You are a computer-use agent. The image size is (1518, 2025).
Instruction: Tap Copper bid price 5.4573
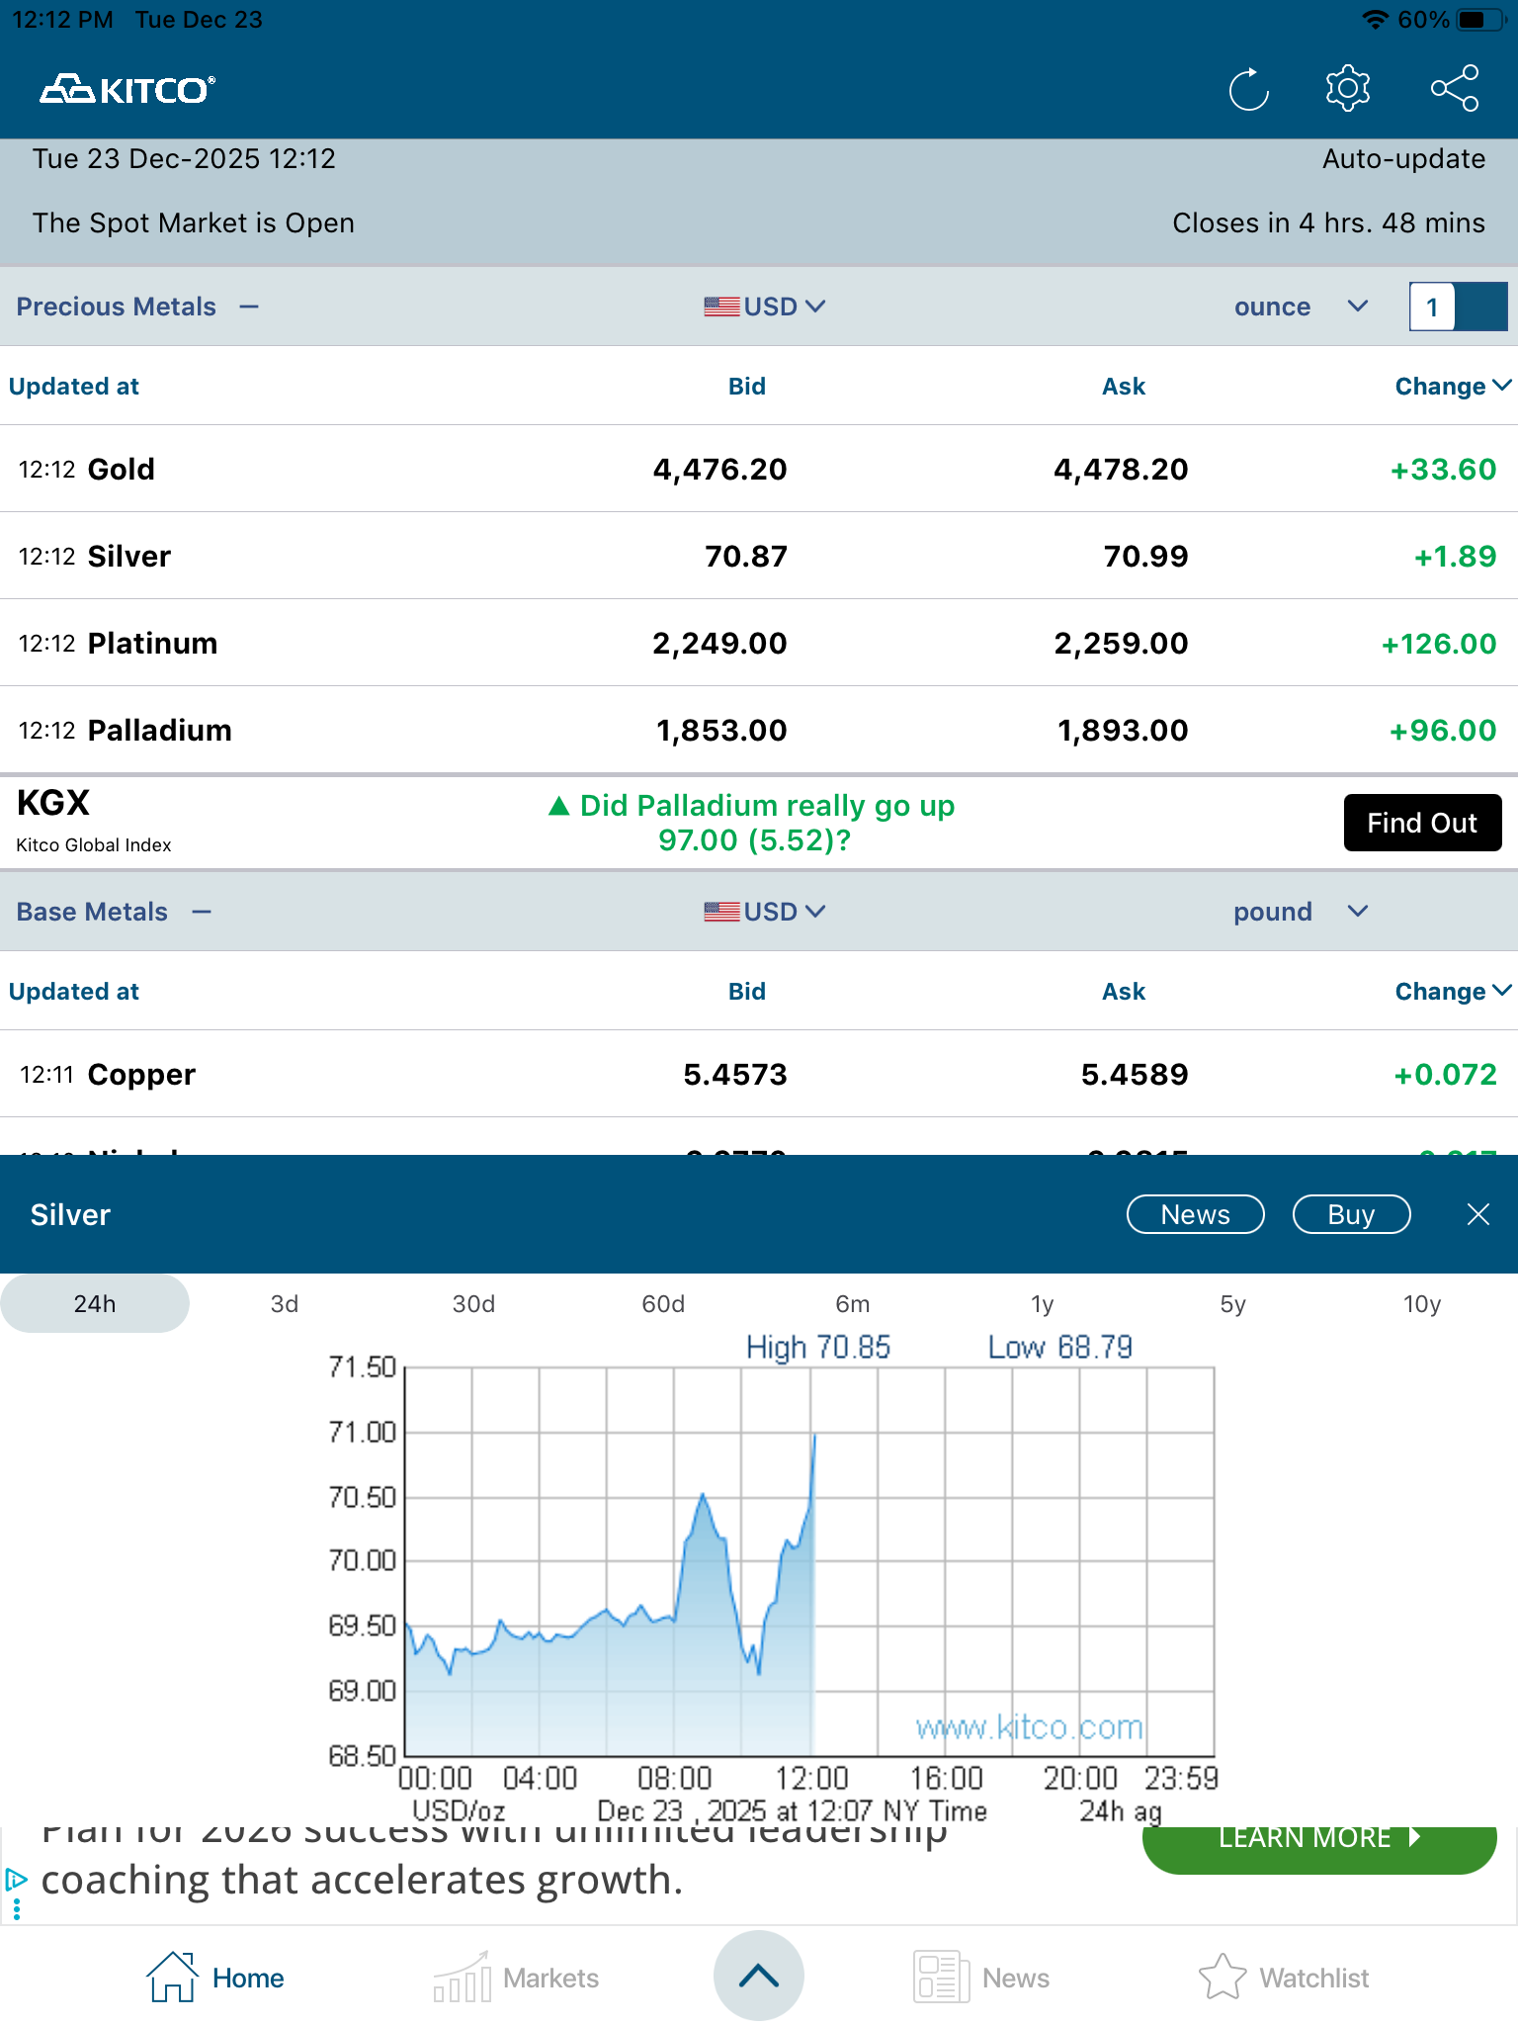click(735, 1075)
